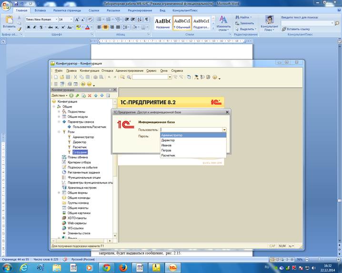This screenshot has width=342, height=273.
Task: Open Google Chrome from the taskbar
Action: (106, 268)
